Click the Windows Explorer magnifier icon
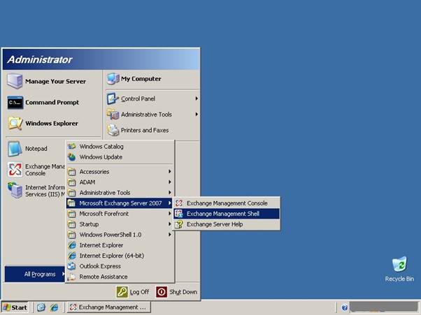Screen dimensions: 421x315 (15, 124)
